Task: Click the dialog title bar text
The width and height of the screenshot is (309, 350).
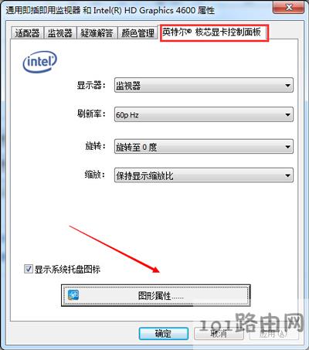Action: pos(110,11)
